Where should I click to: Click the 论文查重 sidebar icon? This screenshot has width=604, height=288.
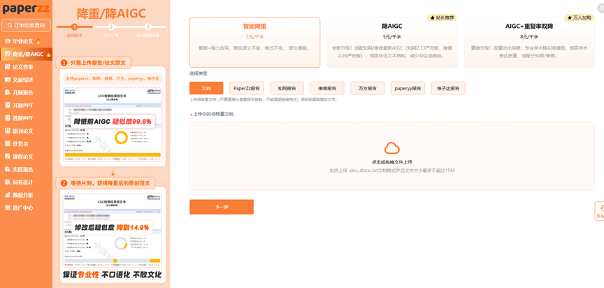point(7,67)
